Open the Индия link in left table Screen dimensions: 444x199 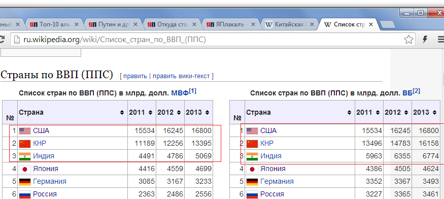(44, 156)
